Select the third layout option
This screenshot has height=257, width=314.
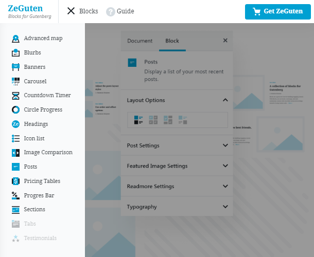[168, 120]
